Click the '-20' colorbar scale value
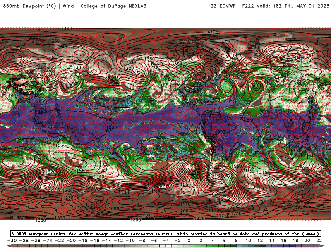 coord(71,241)
